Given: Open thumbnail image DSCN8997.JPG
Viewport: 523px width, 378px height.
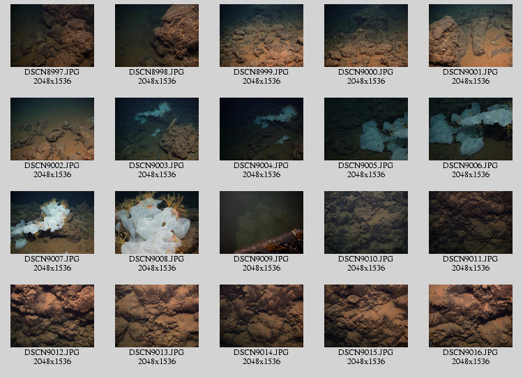Looking at the screenshot, I should 52,36.
